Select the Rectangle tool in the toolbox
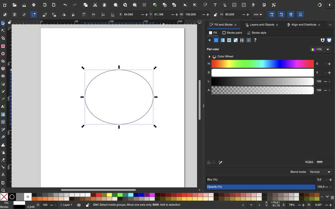 (3, 46)
